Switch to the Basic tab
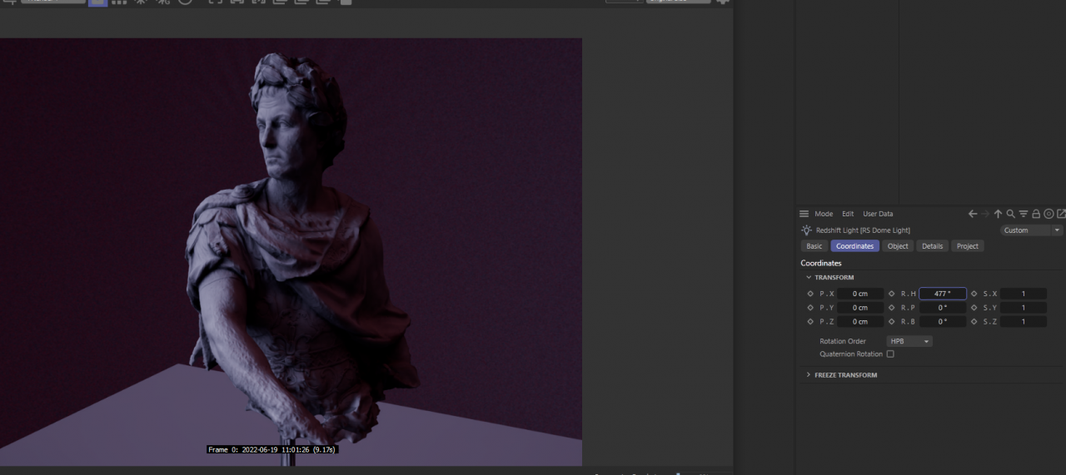This screenshot has height=475, width=1066. pyautogui.click(x=814, y=246)
